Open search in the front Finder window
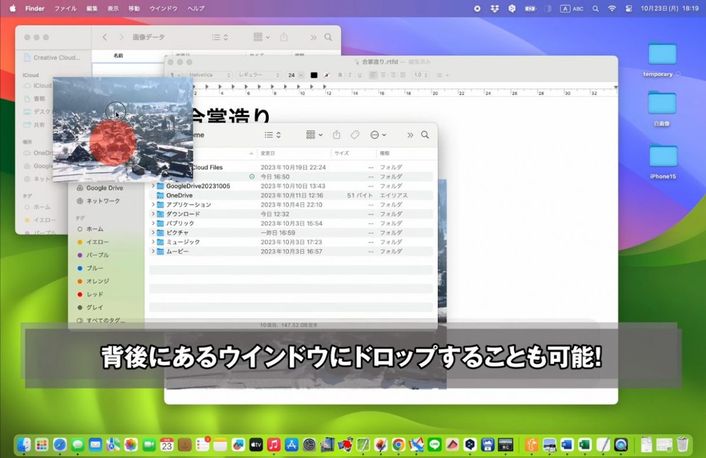 [425, 135]
